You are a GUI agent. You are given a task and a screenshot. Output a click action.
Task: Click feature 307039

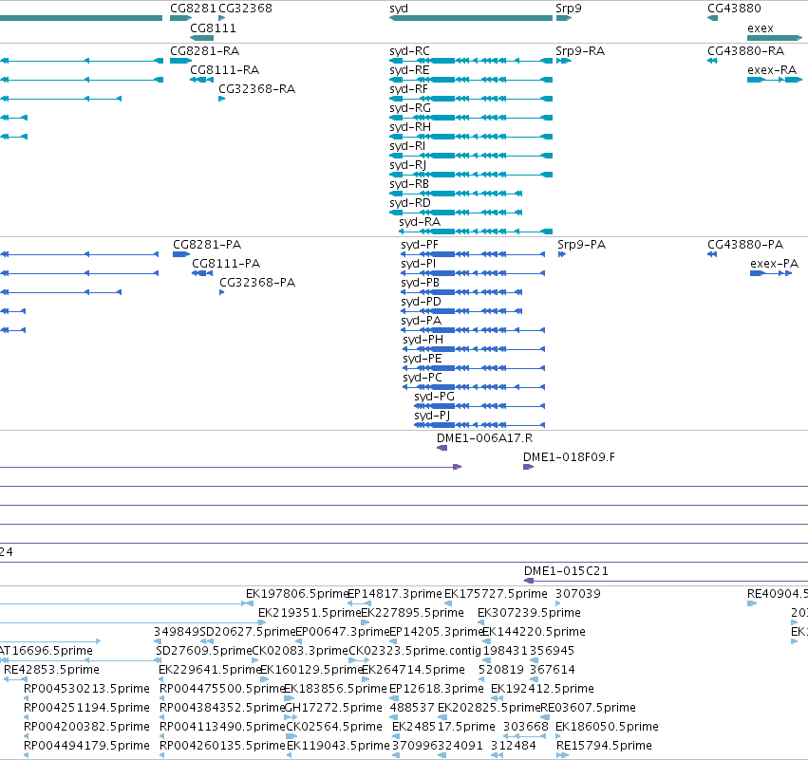pos(578,594)
